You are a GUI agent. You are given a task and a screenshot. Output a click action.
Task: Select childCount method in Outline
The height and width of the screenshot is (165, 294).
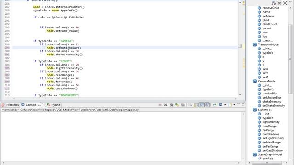click(270, 24)
